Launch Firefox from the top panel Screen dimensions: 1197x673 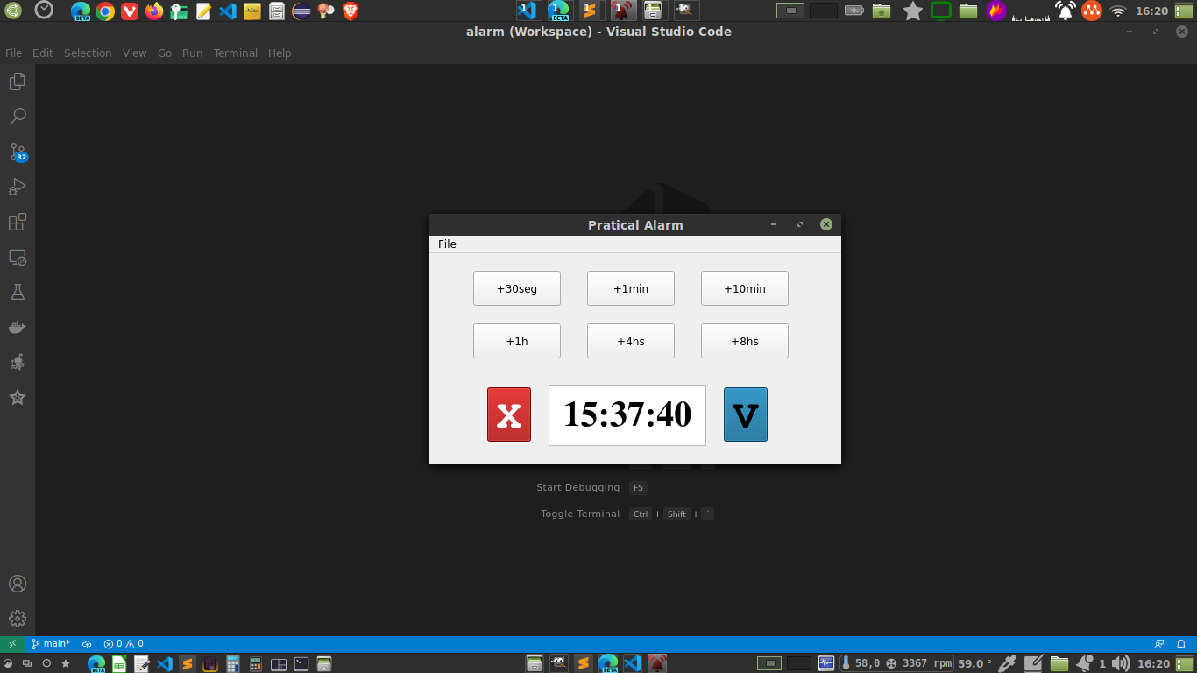pos(153,11)
